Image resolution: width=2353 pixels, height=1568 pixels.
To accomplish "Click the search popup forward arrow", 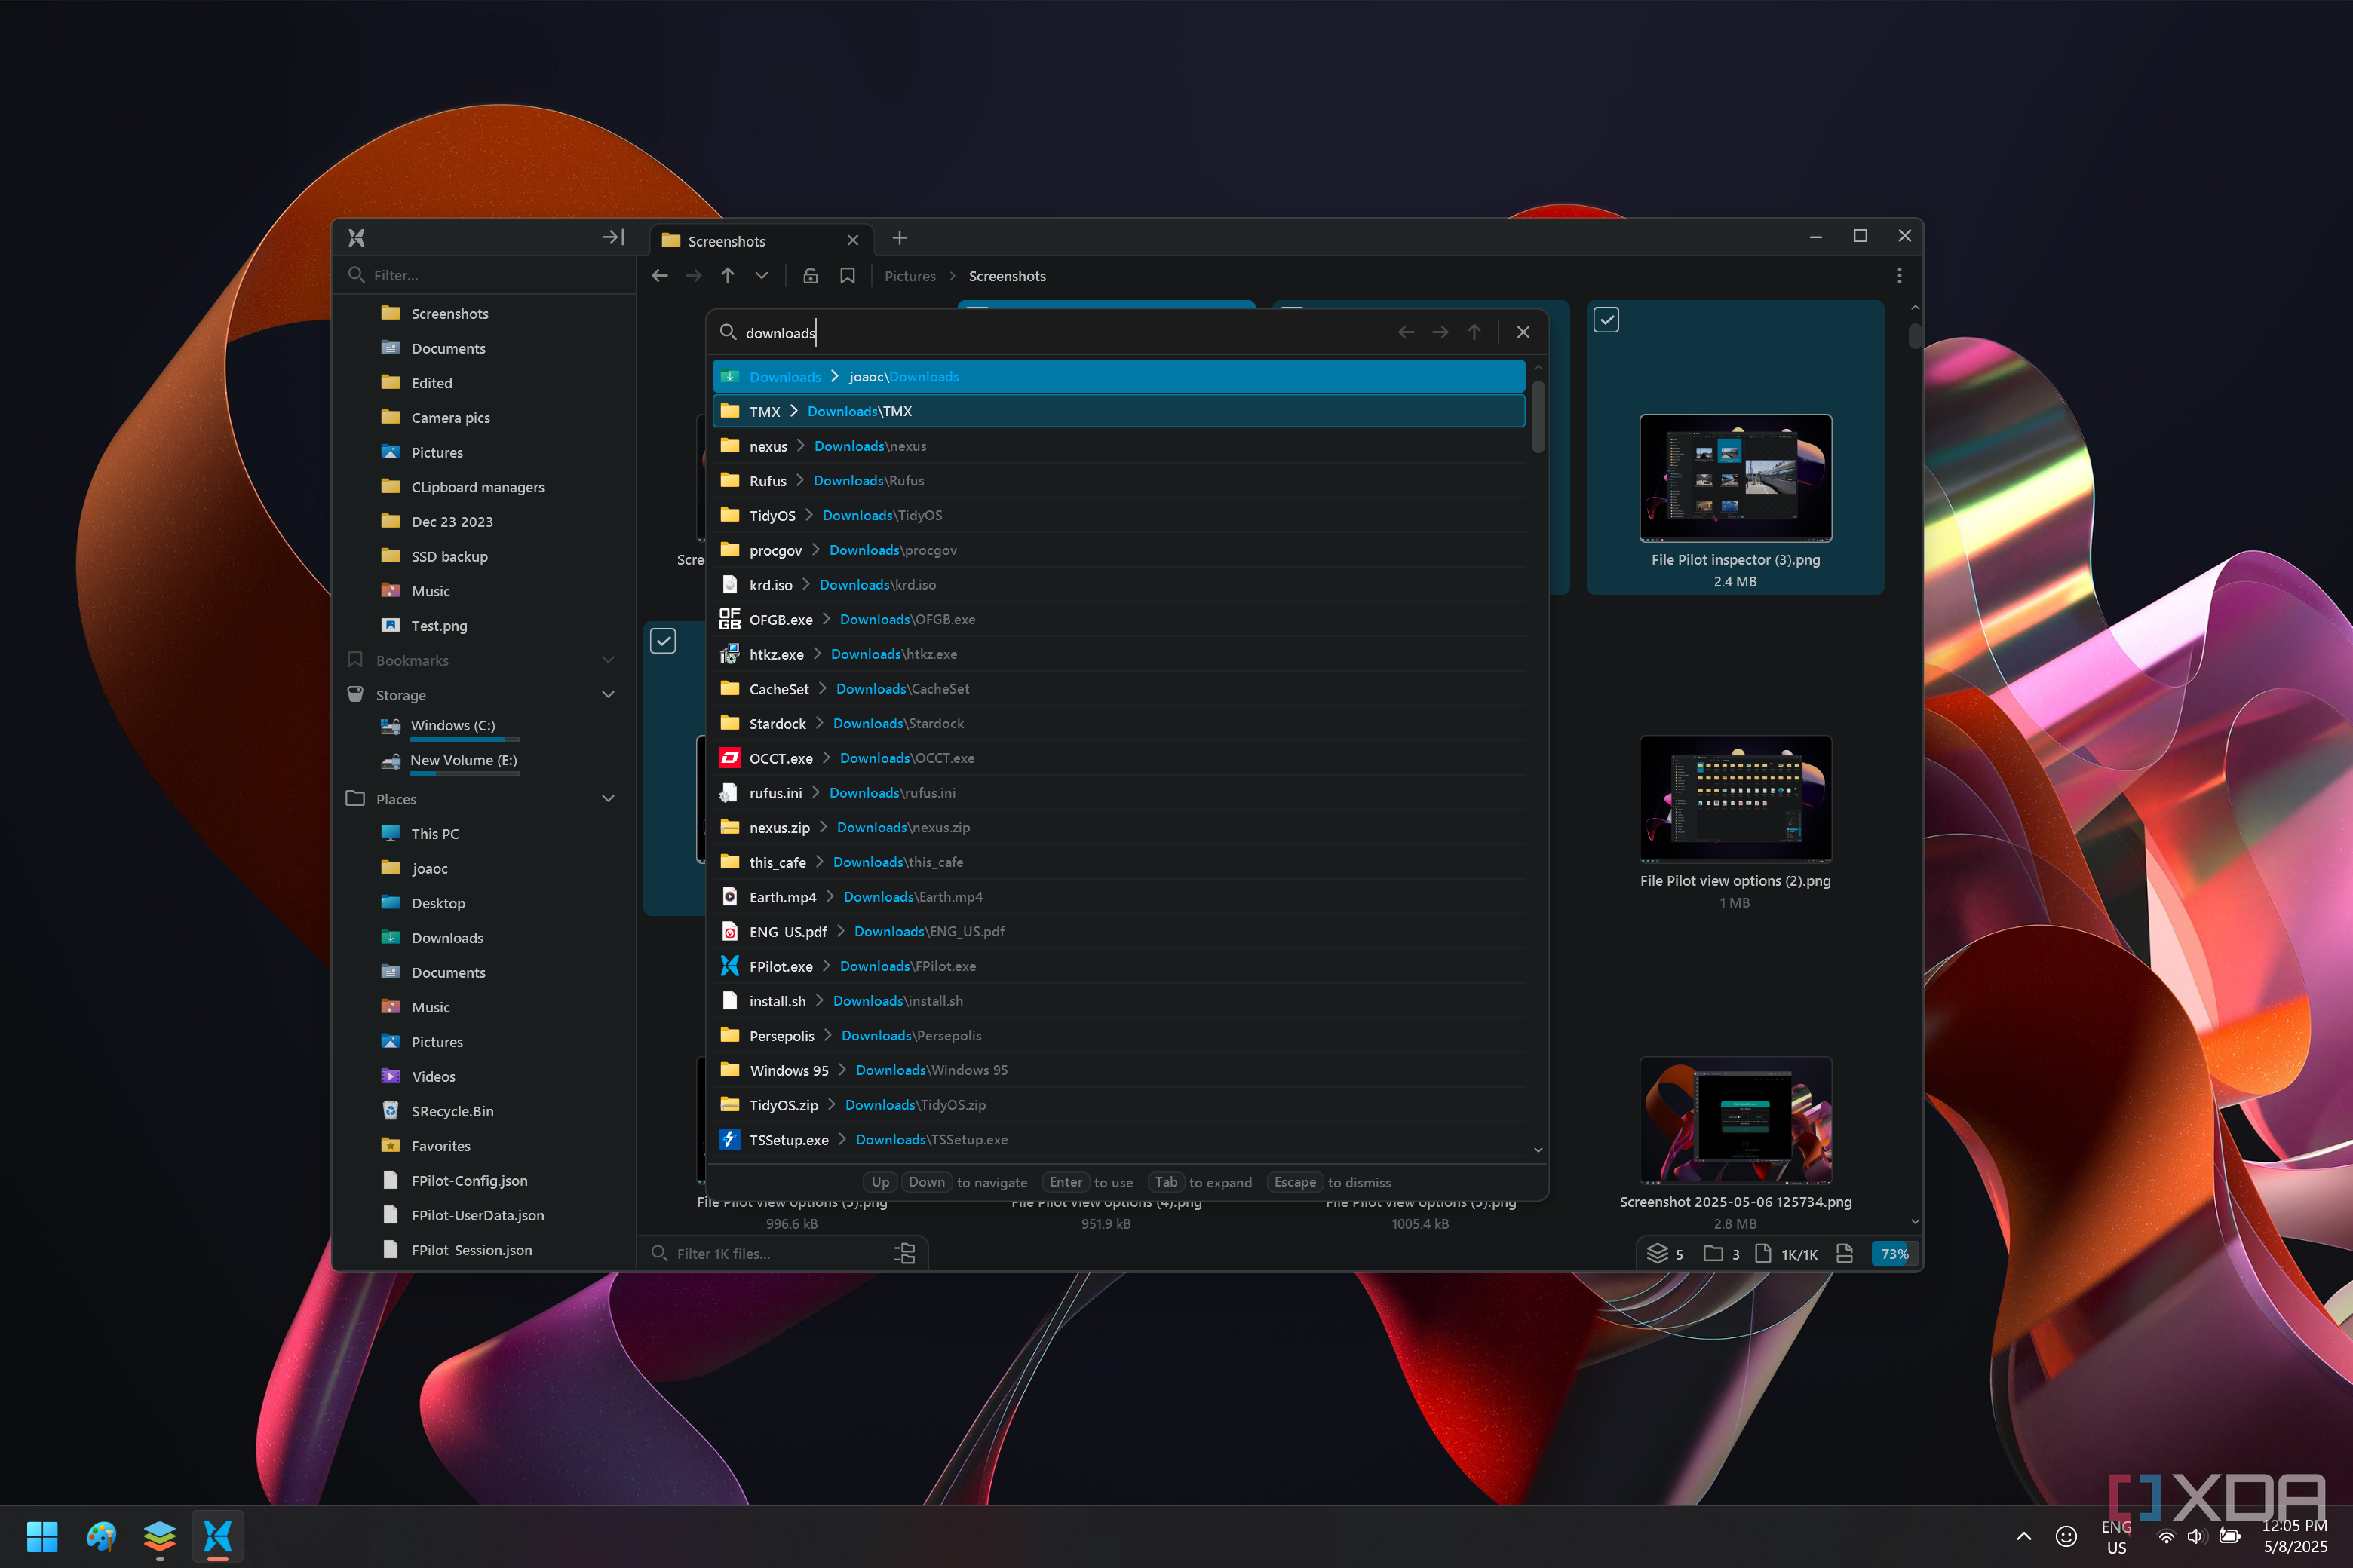I will coord(1440,332).
